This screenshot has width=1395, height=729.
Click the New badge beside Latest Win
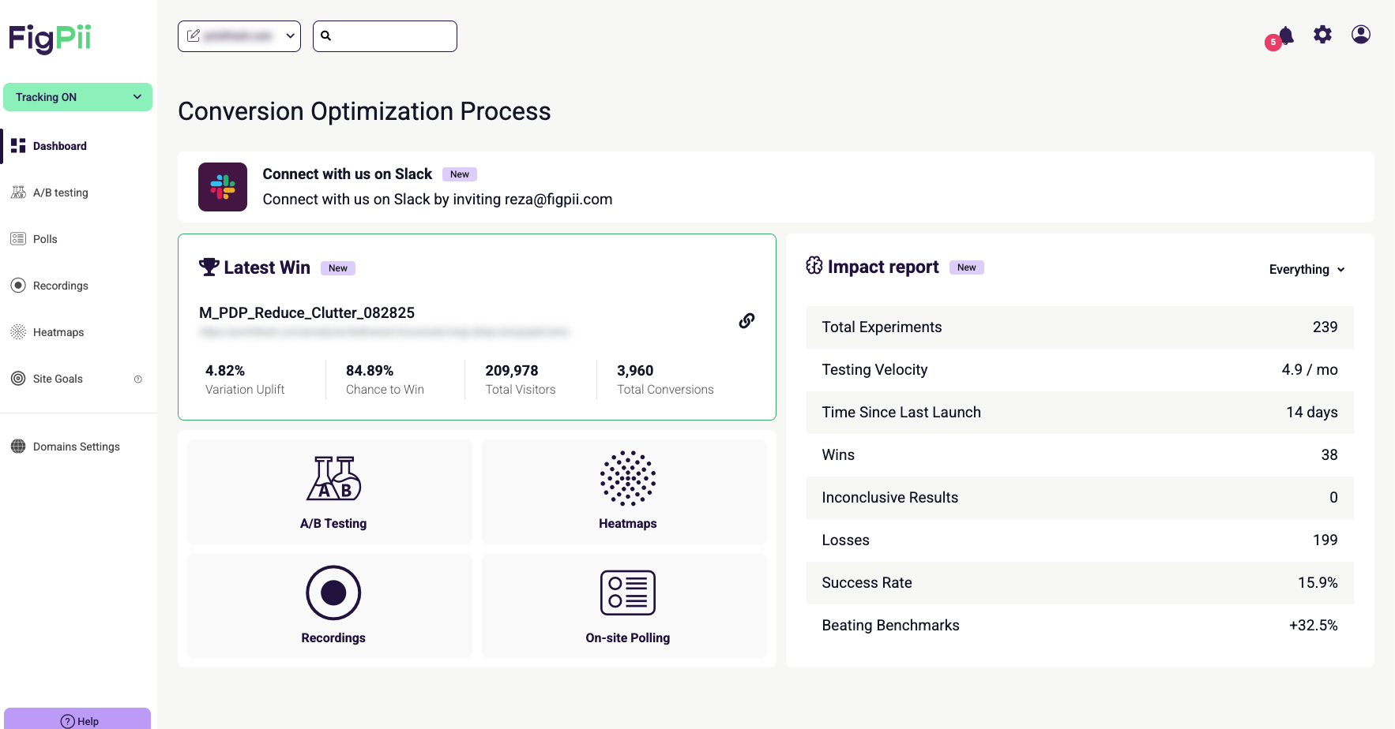(338, 268)
